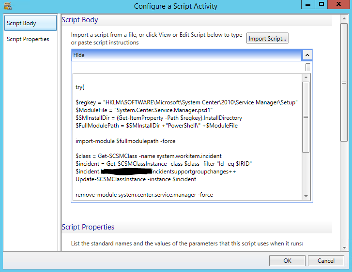Click the import-module line in script
The height and width of the screenshot is (272, 352).
125,141
